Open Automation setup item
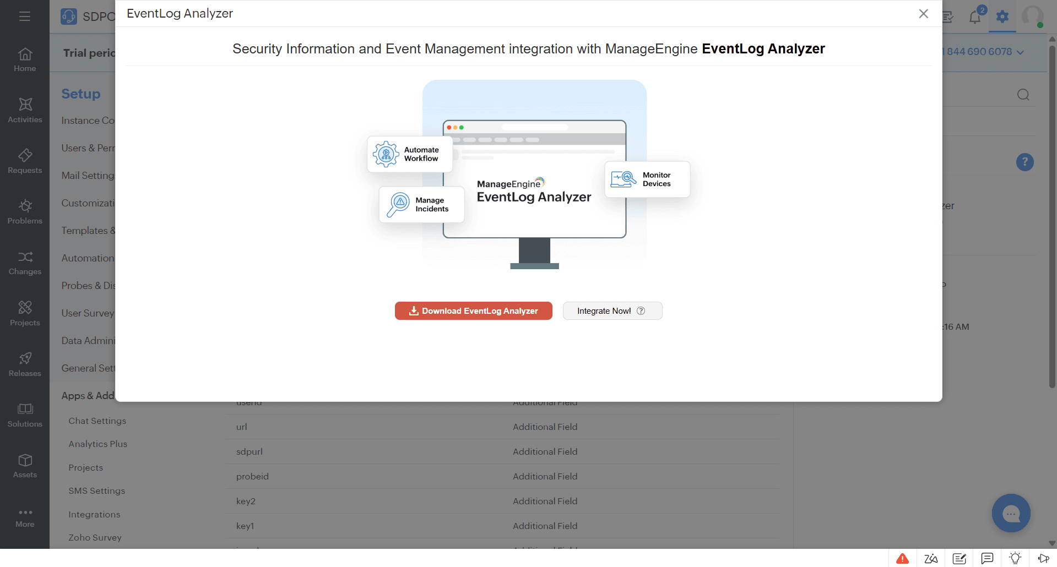Viewport: 1057px width, 567px height. point(88,258)
